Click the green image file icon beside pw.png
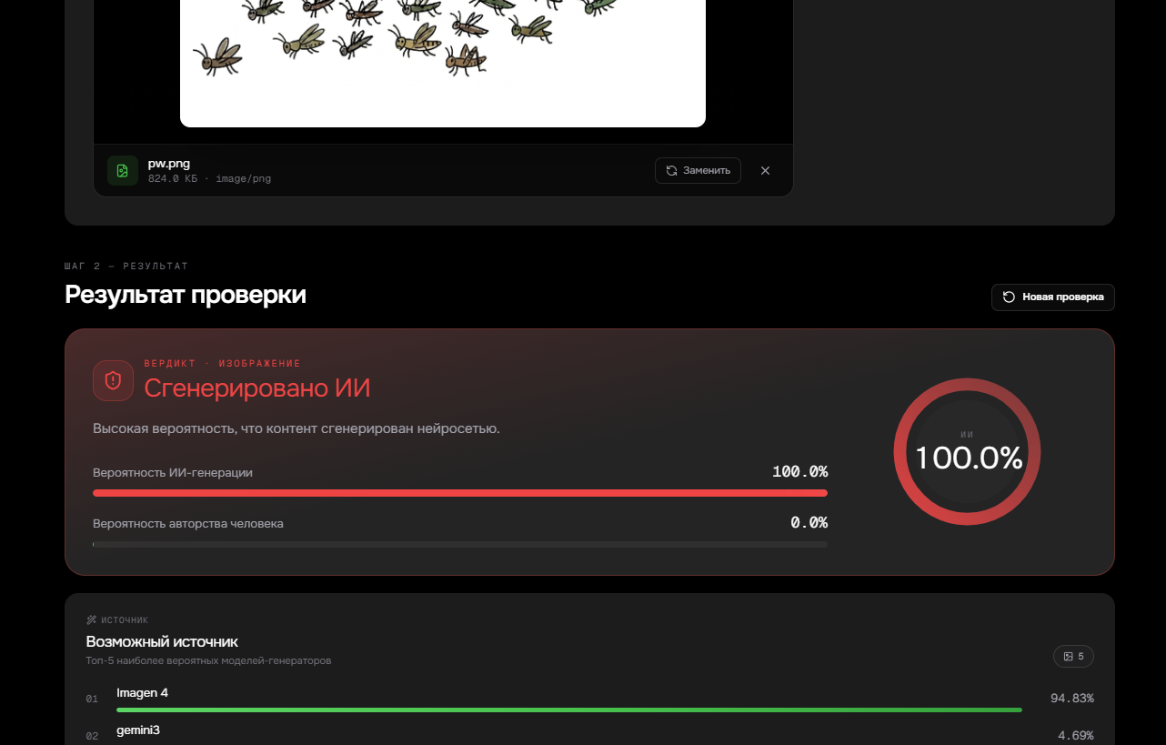 click(x=123, y=170)
